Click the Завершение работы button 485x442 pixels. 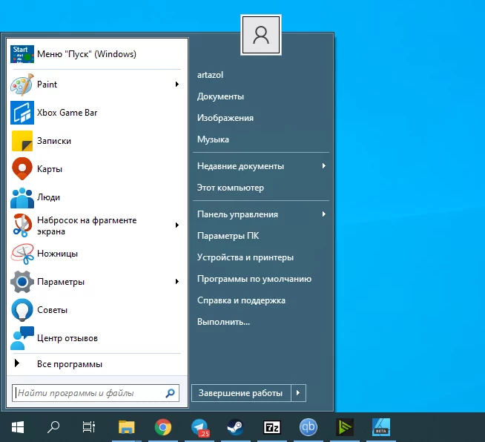coord(240,392)
